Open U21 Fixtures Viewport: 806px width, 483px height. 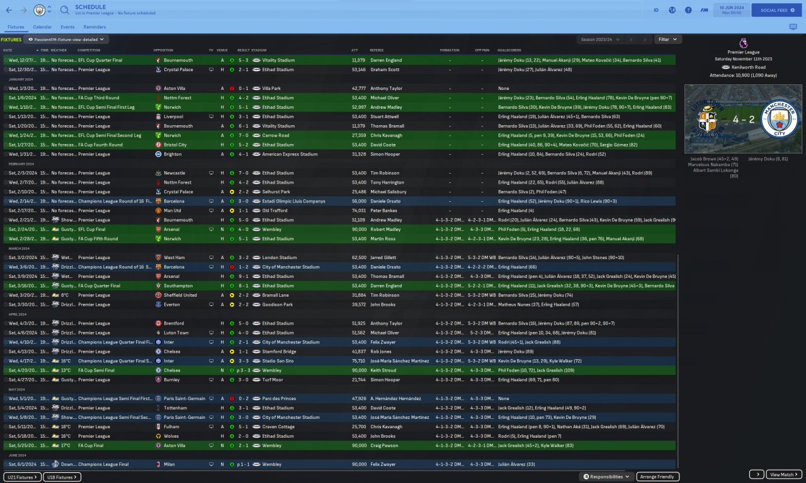click(x=22, y=477)
